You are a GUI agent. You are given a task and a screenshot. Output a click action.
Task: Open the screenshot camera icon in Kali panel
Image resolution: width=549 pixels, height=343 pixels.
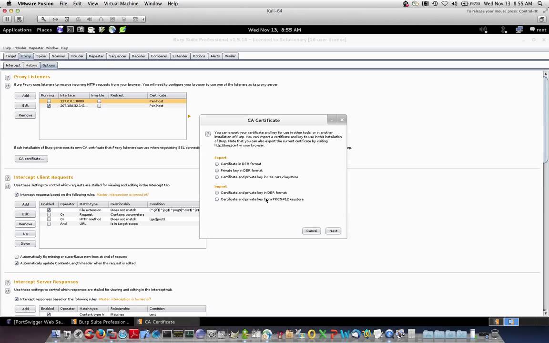point(81,30)
